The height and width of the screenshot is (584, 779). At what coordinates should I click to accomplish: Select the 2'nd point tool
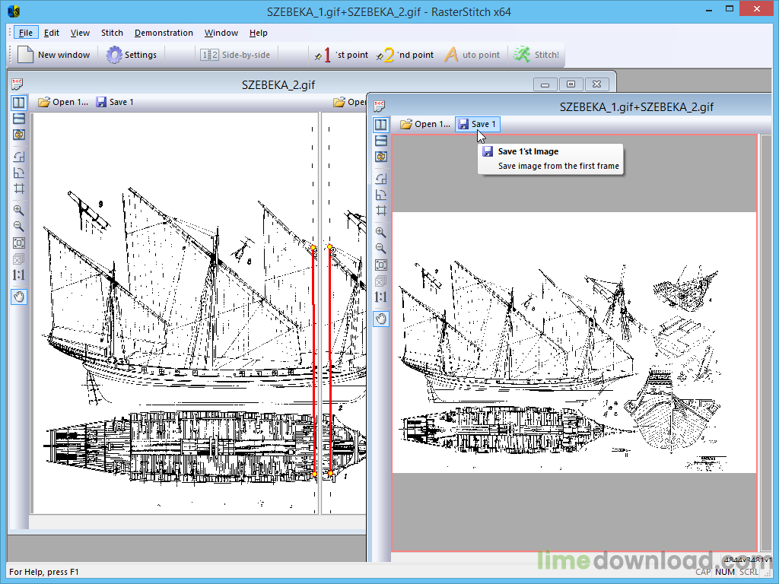(405, 55)
